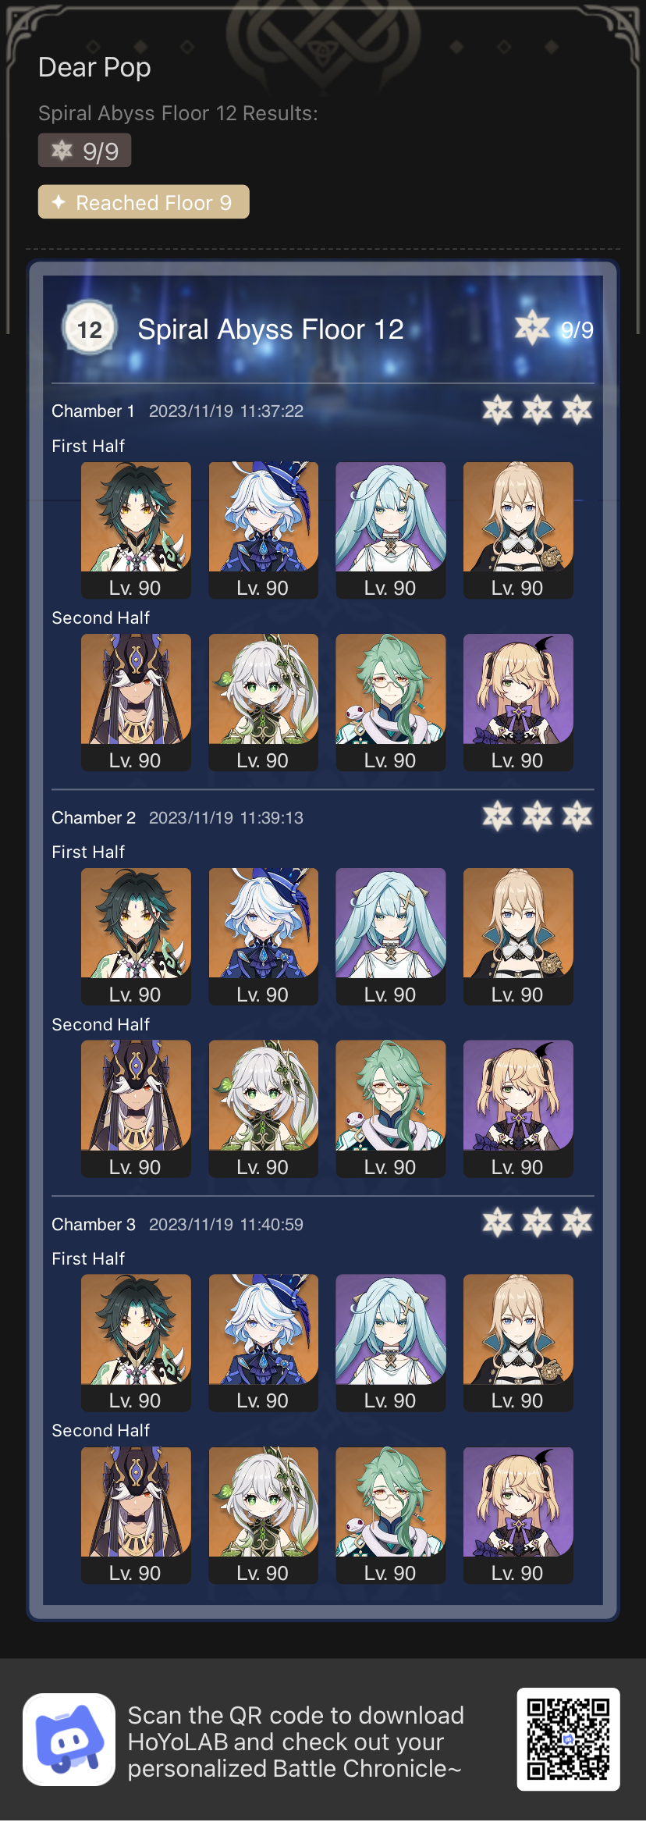Image resolution: width=646 pixels, height=1822 pixels.
Task: Click the floor 12 number badge
Action: [89, 329]
